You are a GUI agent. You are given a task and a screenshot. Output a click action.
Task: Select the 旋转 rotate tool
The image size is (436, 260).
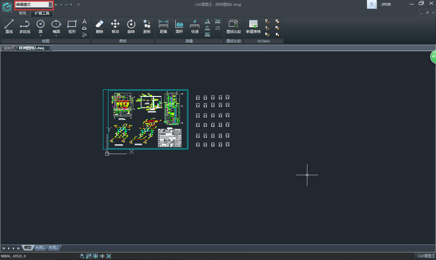[x=131, y=26]
